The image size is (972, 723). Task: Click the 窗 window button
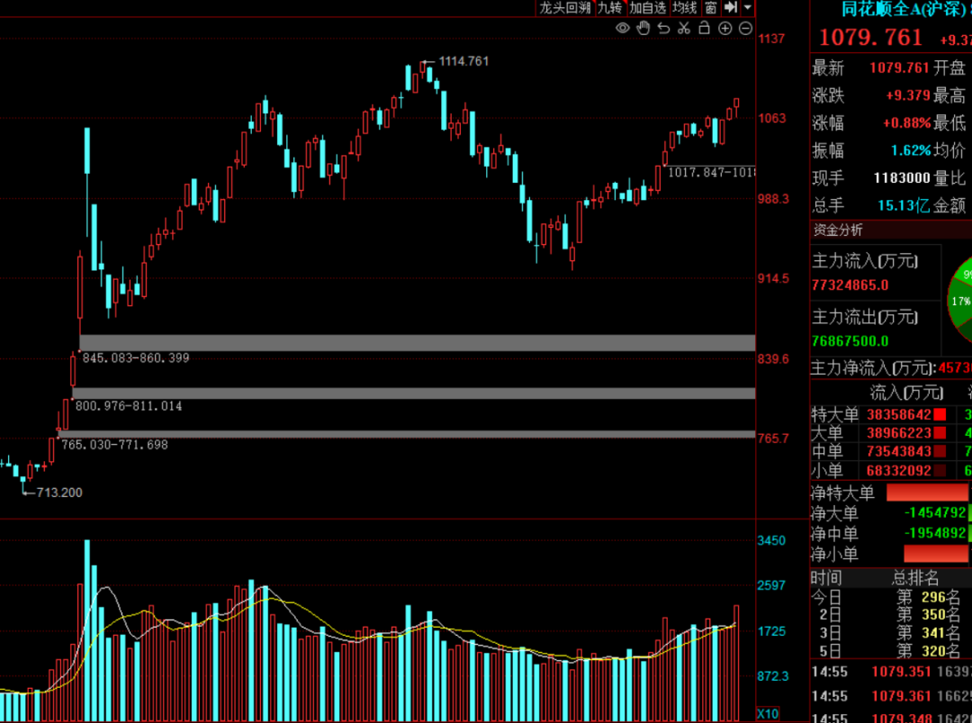coord(711,8)
